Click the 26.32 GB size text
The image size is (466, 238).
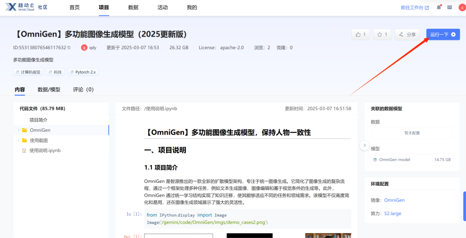click(179, 47)
